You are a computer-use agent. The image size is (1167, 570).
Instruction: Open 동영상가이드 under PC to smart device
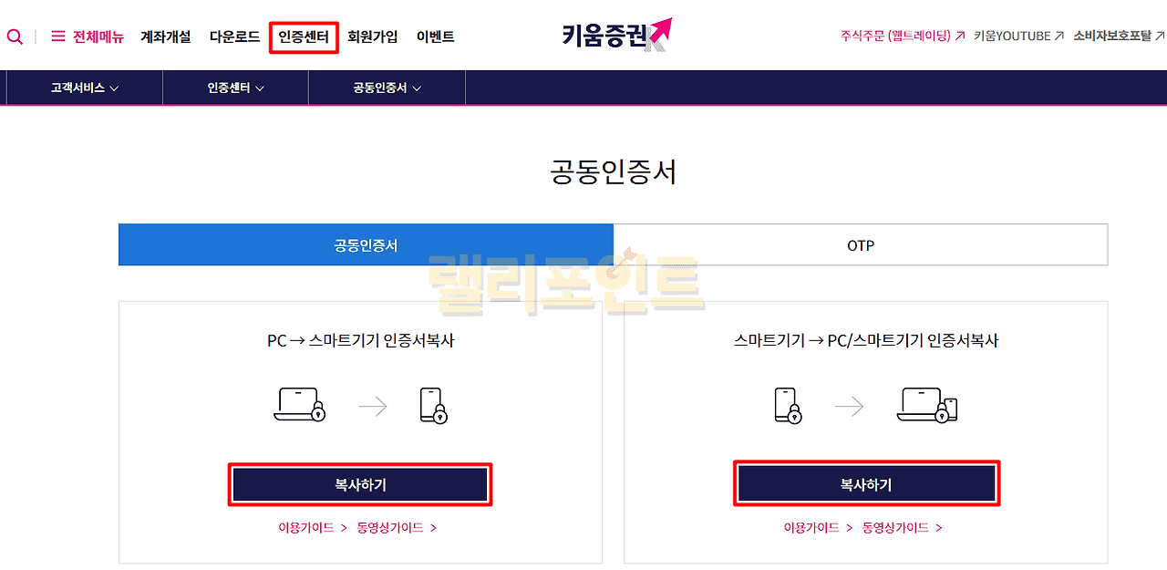[397, 528]
